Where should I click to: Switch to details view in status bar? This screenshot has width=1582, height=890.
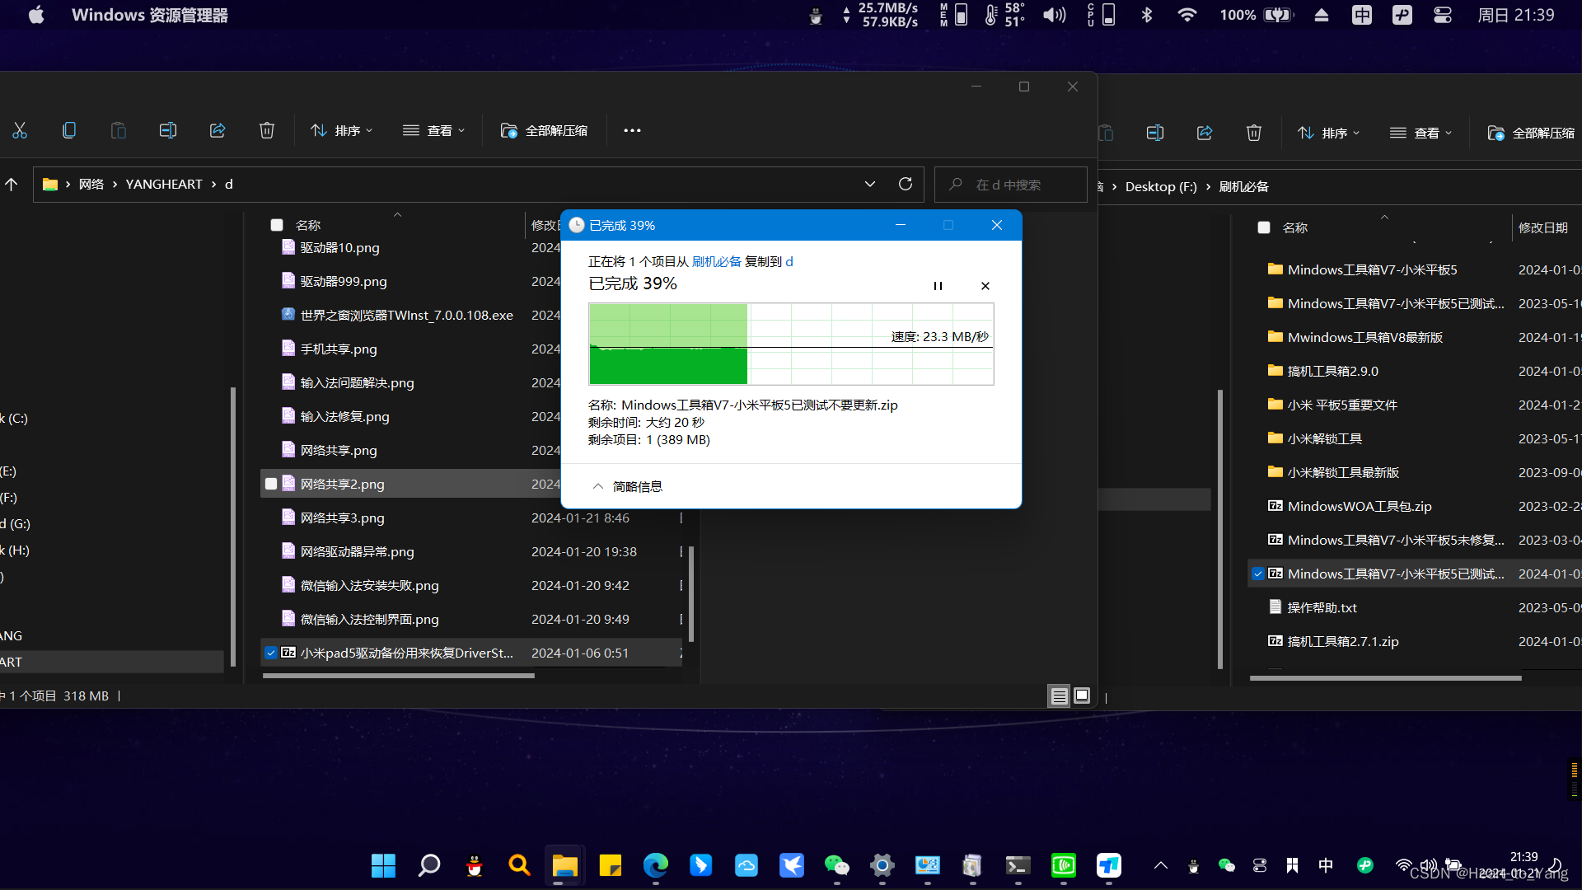pyautogui.click(x=1059, y=696)
